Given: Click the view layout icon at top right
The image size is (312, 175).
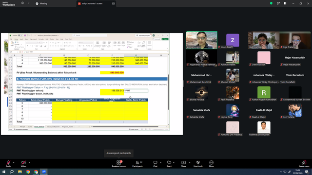Looking at the screenshot, I should [x=285, y=3].
